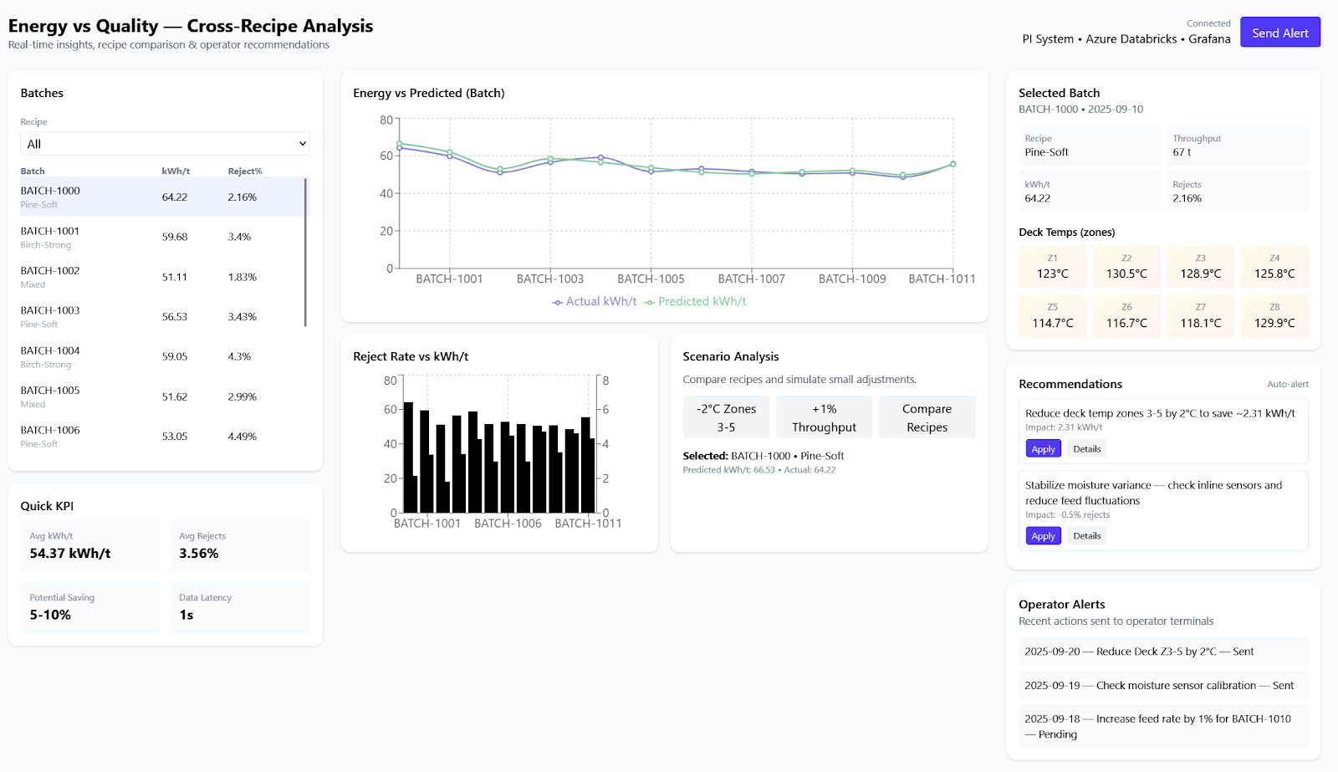Click the tallest first bar in Reject Rate chart

click(x=408, y=457)
